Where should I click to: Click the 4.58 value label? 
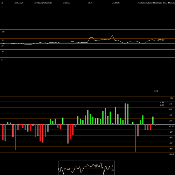[x=162, y=103]
